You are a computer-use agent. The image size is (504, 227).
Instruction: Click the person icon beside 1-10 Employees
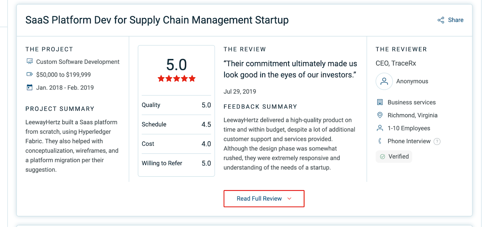coord(380,128)
